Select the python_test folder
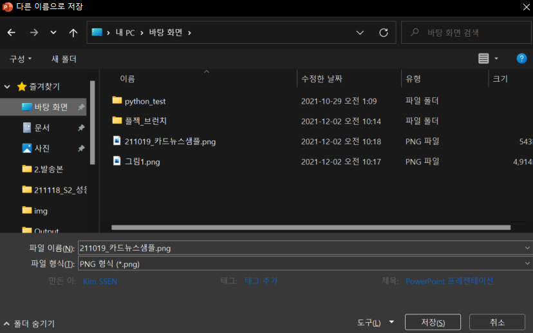This screenshot has width=533, height=333. click(x=145, y=101)
